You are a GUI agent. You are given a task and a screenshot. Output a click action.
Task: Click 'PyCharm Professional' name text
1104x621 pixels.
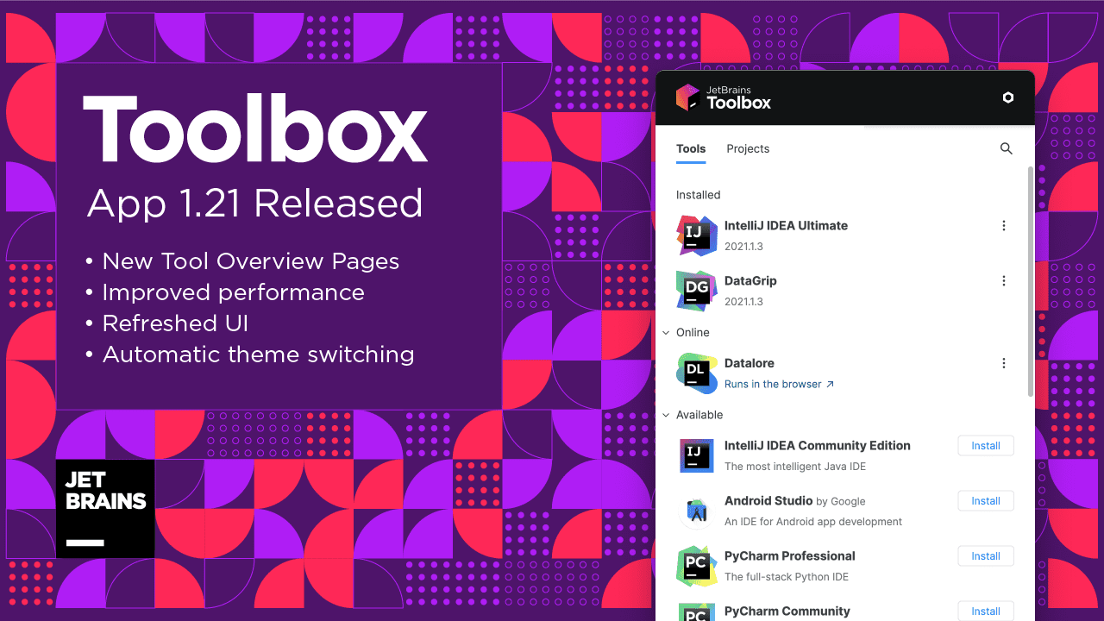[790, 556]
